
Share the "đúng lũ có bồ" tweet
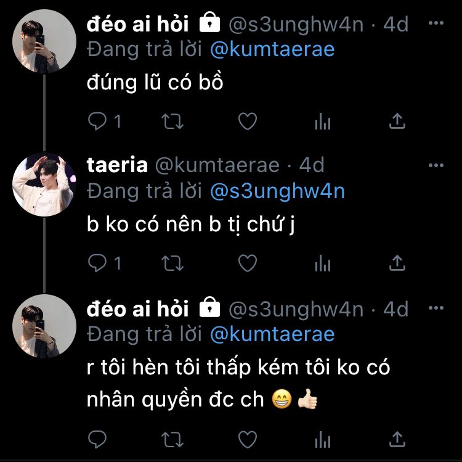click(x=398, y=122)
